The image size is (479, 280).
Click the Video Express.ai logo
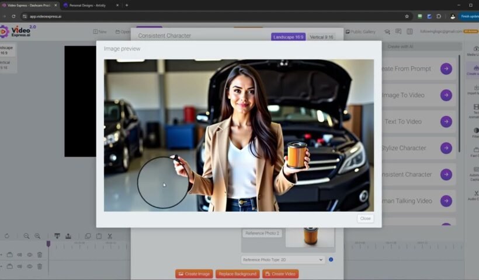(18, 32)
